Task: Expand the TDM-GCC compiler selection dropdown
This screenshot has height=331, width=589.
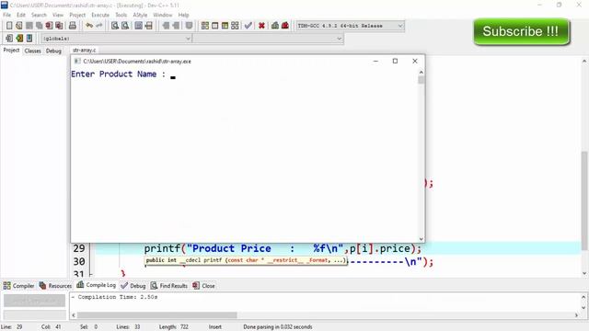Action: coord(400,26)
